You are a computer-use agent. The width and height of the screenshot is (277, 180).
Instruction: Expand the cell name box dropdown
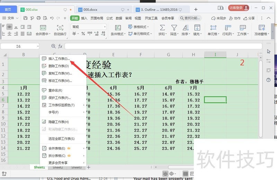click(x=38, y=46)
